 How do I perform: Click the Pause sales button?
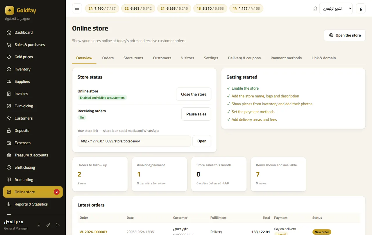coord(196,114)
